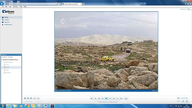The width and height of the screenshot is (192, 108).
Task: Click the fast forward double-arrow button
Action: tap(121, 98)
